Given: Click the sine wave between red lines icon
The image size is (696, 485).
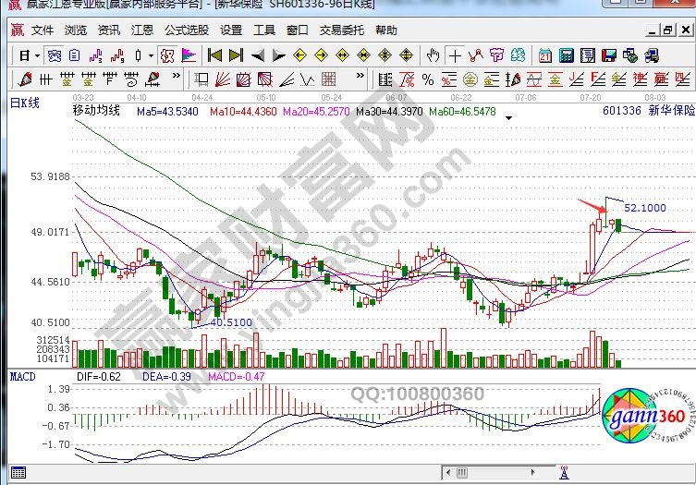Looking at the screenshot, I should tap(534, 79).
